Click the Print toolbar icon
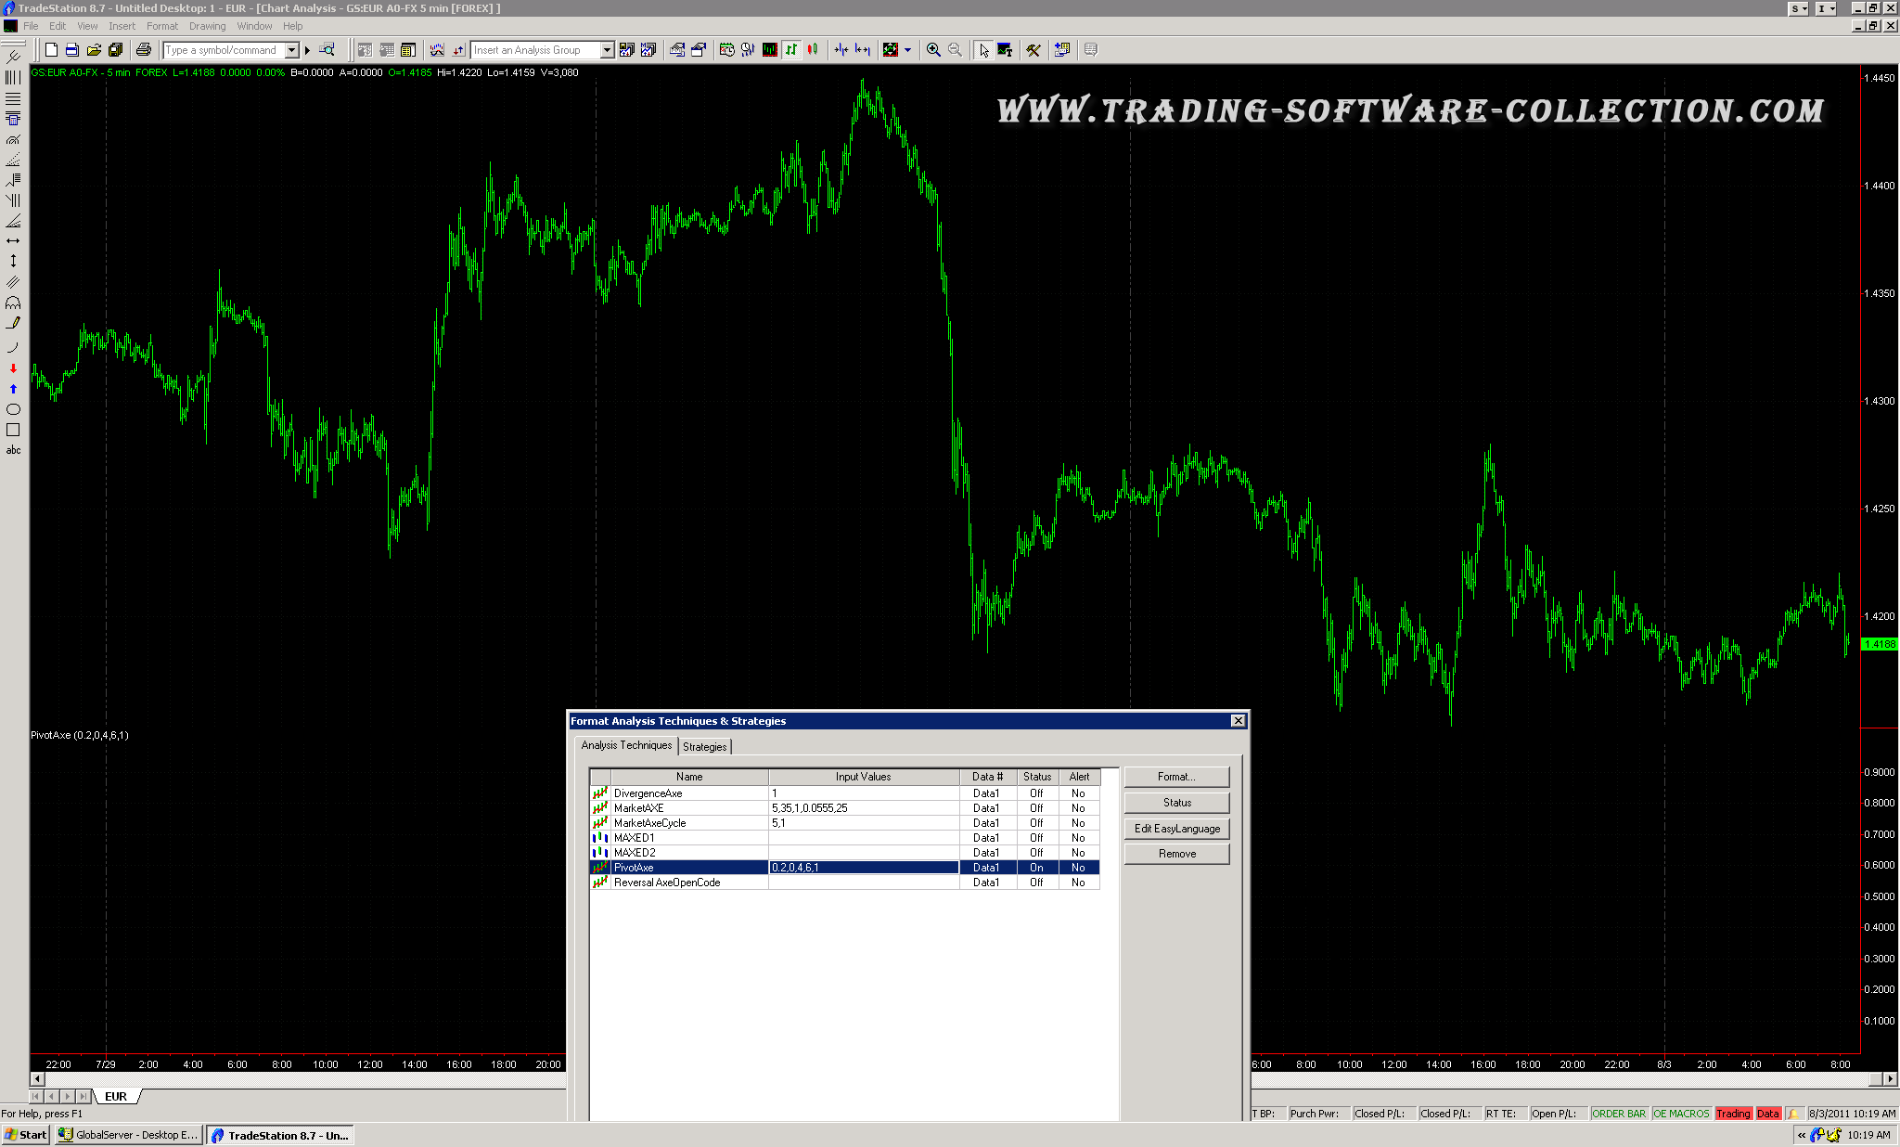1900x1147 pixels. tap(143, 50)
